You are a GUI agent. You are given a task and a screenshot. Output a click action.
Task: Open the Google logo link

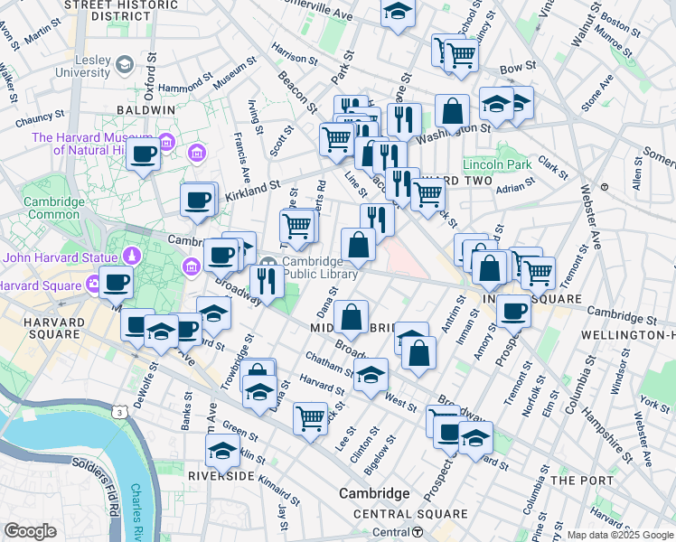30,532
